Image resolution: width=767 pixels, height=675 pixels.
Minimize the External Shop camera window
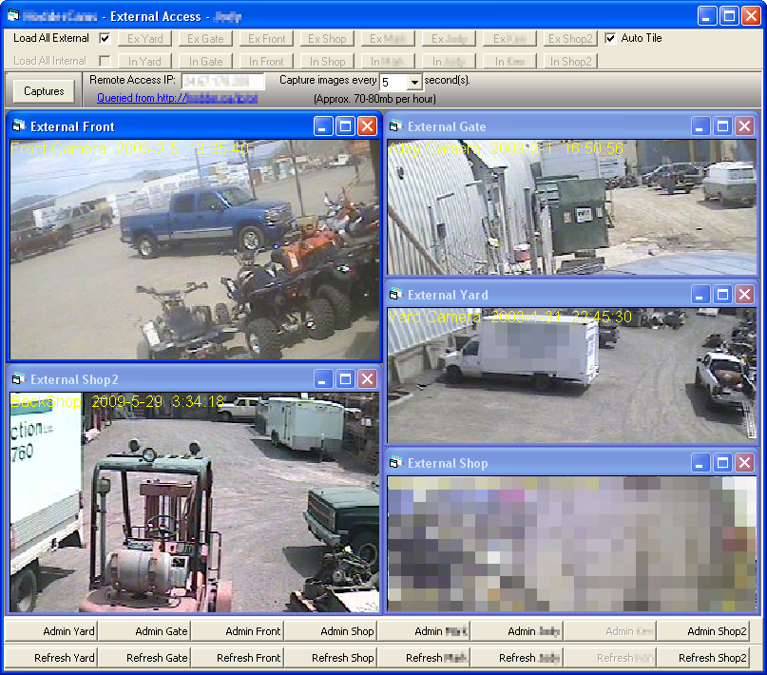(x=700, y=463)
